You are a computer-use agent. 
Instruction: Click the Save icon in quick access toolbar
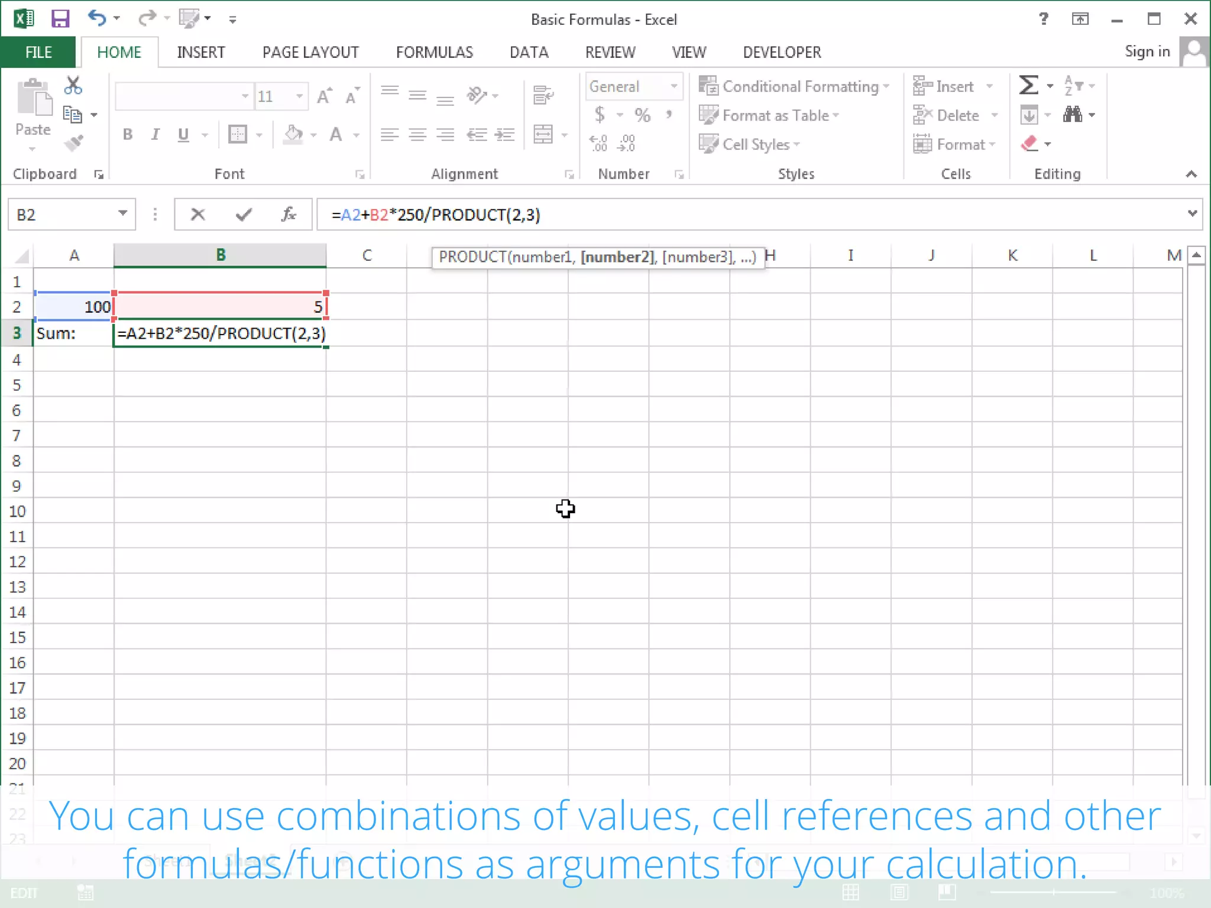click(x=60, y=19)
